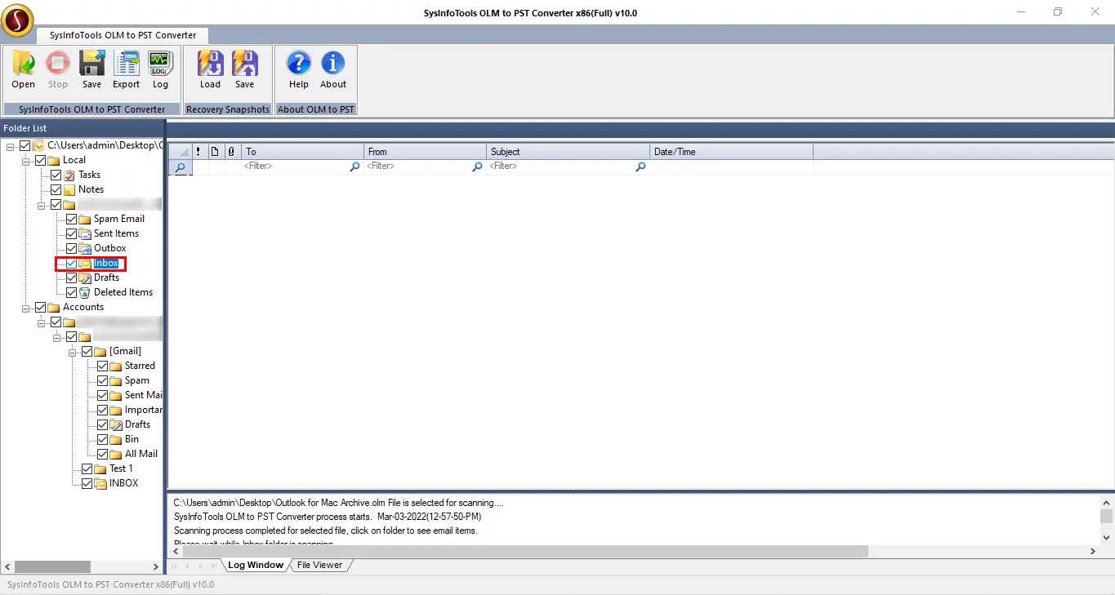The image size is (1115, 595).
Task: Click the magnifier icon in the From filter
Action: pos(477,167)
